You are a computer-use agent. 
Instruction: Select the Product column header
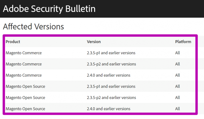click(13, 42)
